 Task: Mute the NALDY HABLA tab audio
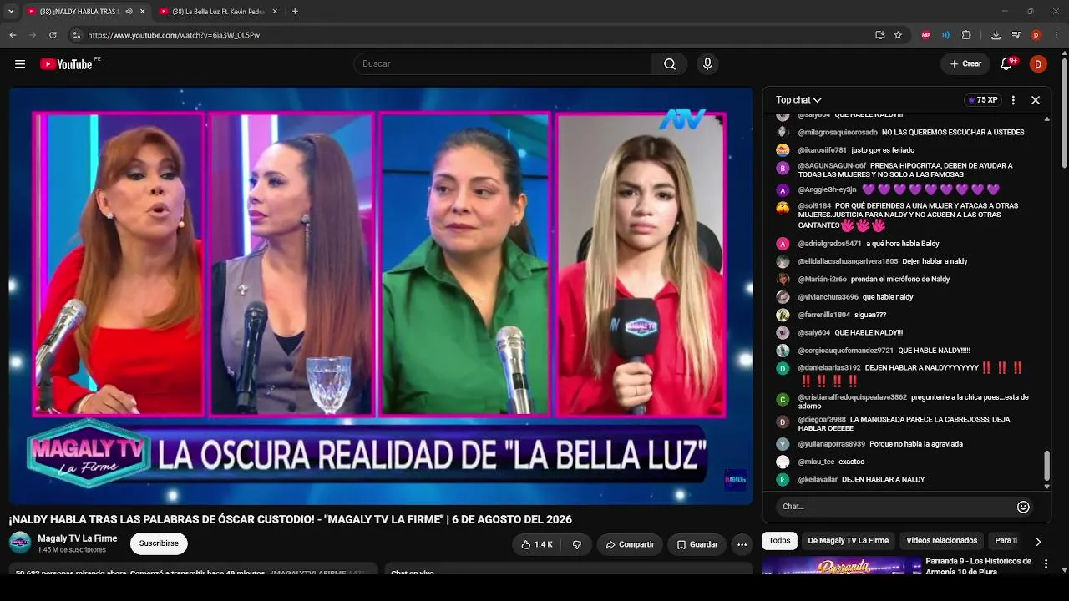pos(129,12)
